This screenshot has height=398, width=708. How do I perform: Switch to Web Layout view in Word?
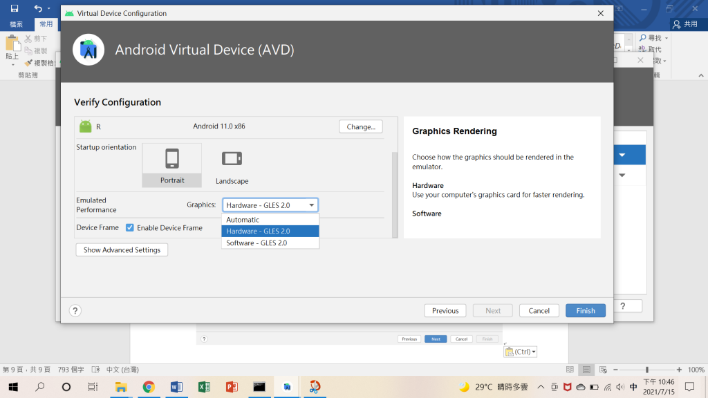603,370
